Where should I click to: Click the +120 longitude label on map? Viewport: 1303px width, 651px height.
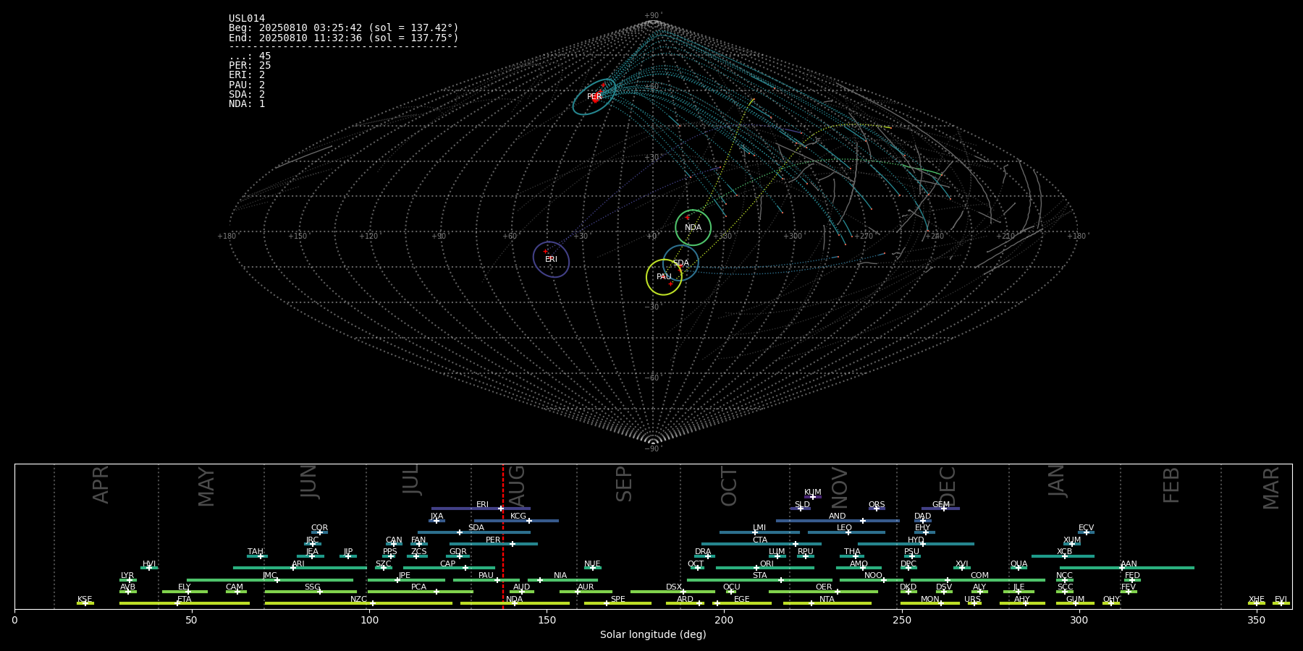pyautogui.click(x=368, y=237)
